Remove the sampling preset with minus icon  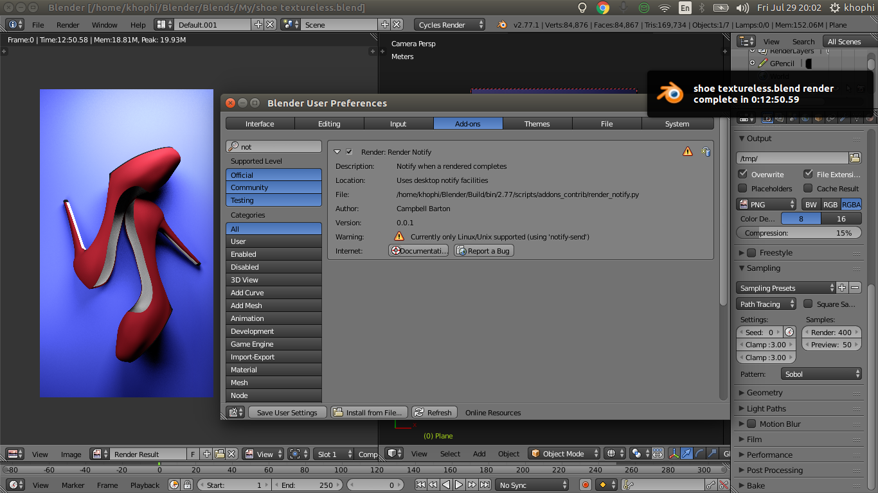click(856, 288)
